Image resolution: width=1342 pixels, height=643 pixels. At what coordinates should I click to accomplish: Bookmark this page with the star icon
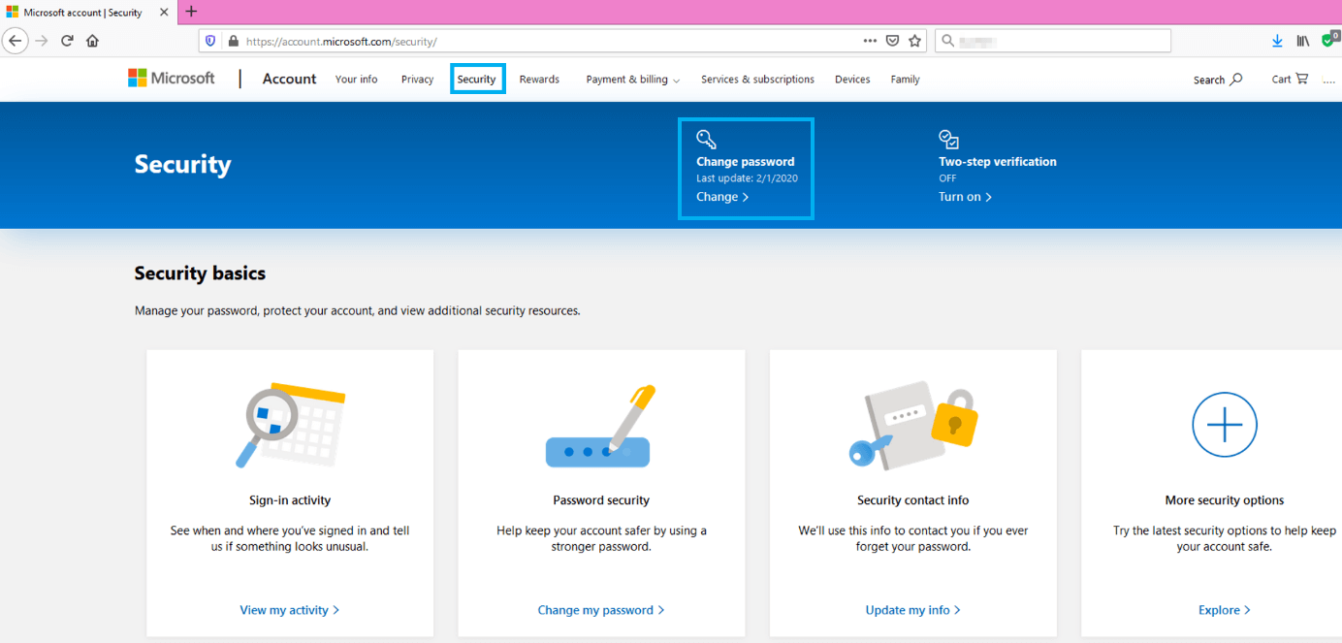[x=914, y=41]
